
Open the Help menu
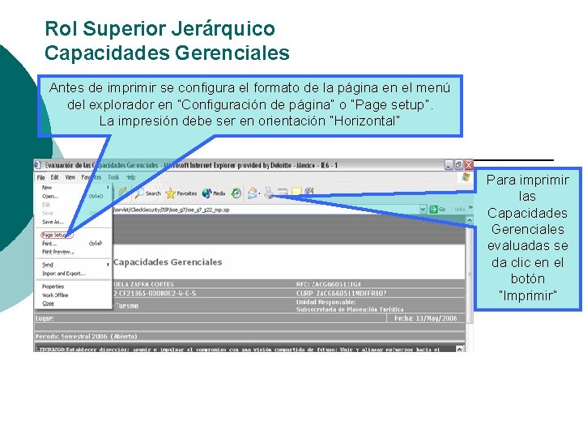(130, 177)
